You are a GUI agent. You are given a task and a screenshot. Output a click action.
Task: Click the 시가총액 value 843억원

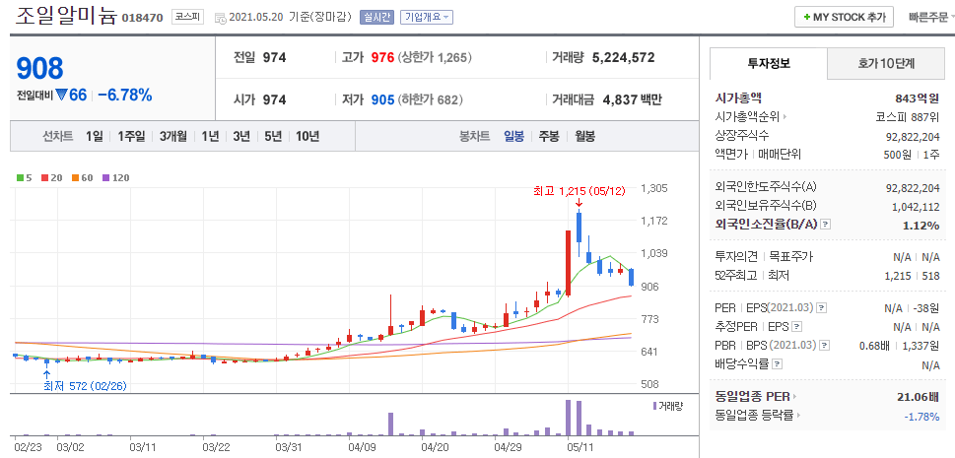[x=918, y=98]
